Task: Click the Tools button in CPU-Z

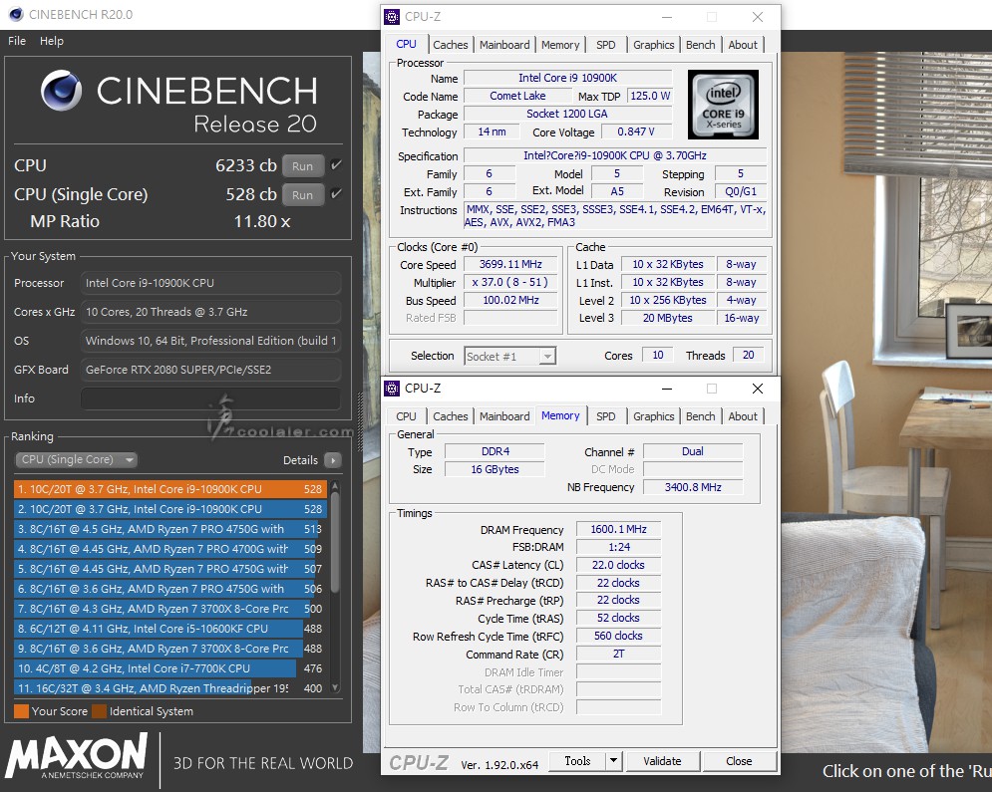Action: click(x=577, y=761)
